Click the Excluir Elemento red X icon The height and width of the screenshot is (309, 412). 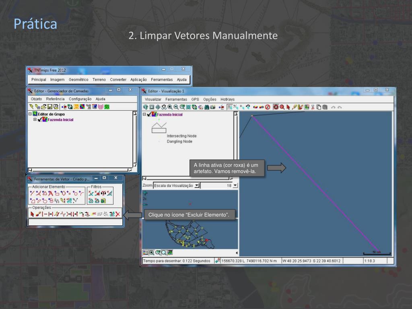(118, 214)
